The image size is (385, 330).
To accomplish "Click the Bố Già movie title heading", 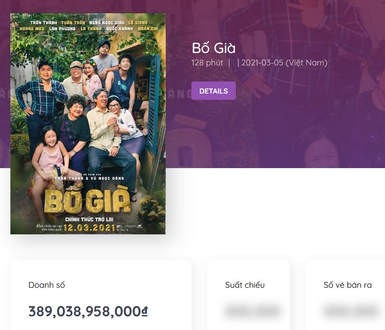I will tap(213, 48).
